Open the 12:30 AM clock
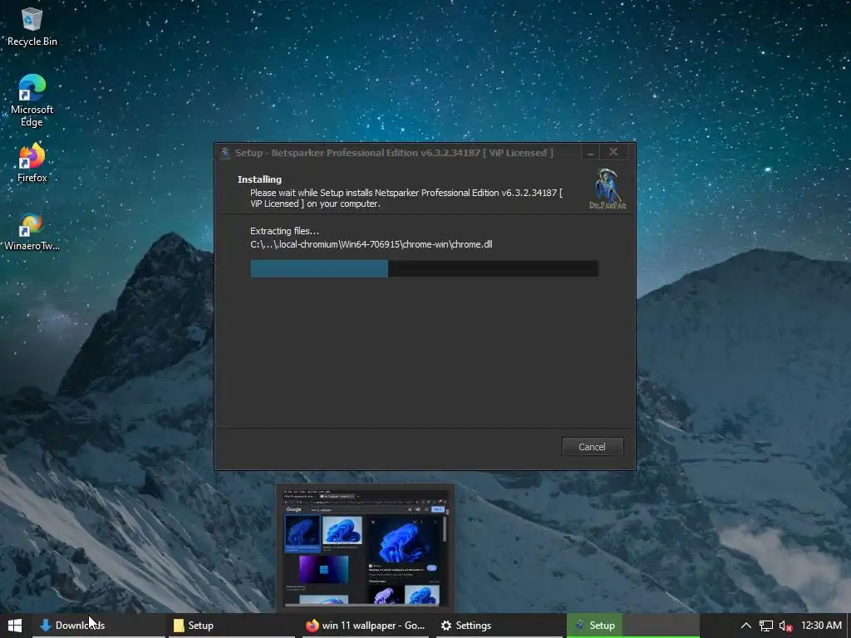The image size is (851, 638). coord(821,626)
